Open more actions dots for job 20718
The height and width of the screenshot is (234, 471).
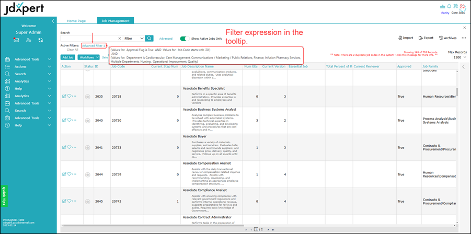(x=74, y=96)
